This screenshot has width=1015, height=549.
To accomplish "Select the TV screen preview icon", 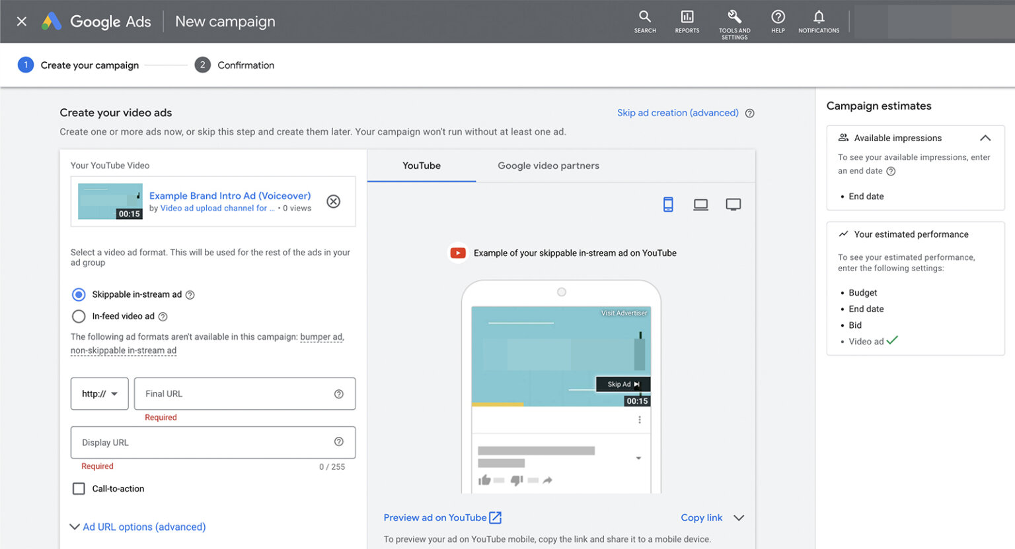I will coord(733,204).
